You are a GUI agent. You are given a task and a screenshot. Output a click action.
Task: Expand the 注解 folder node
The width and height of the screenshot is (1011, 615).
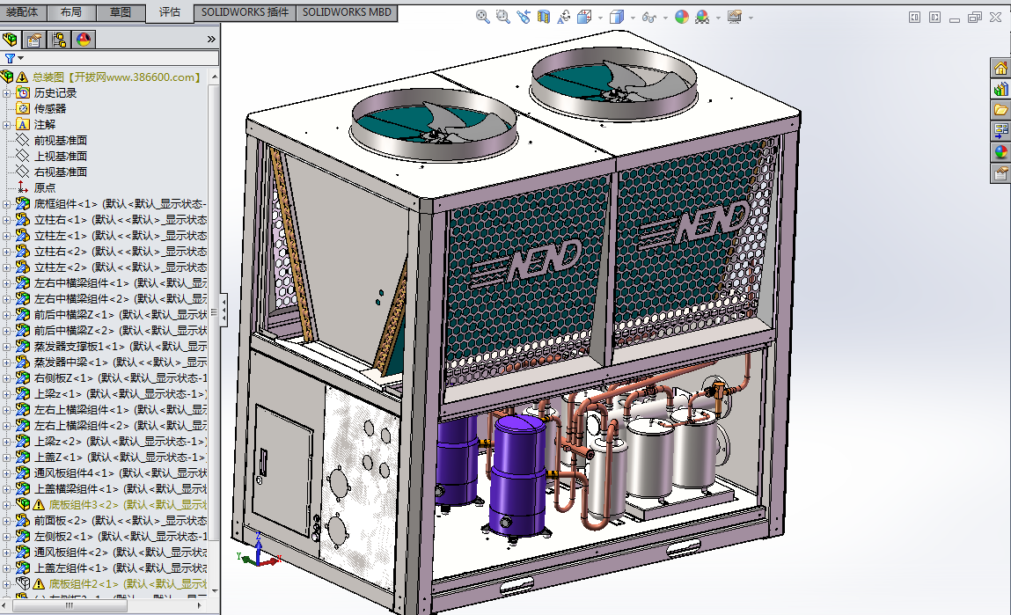point(7,125)
